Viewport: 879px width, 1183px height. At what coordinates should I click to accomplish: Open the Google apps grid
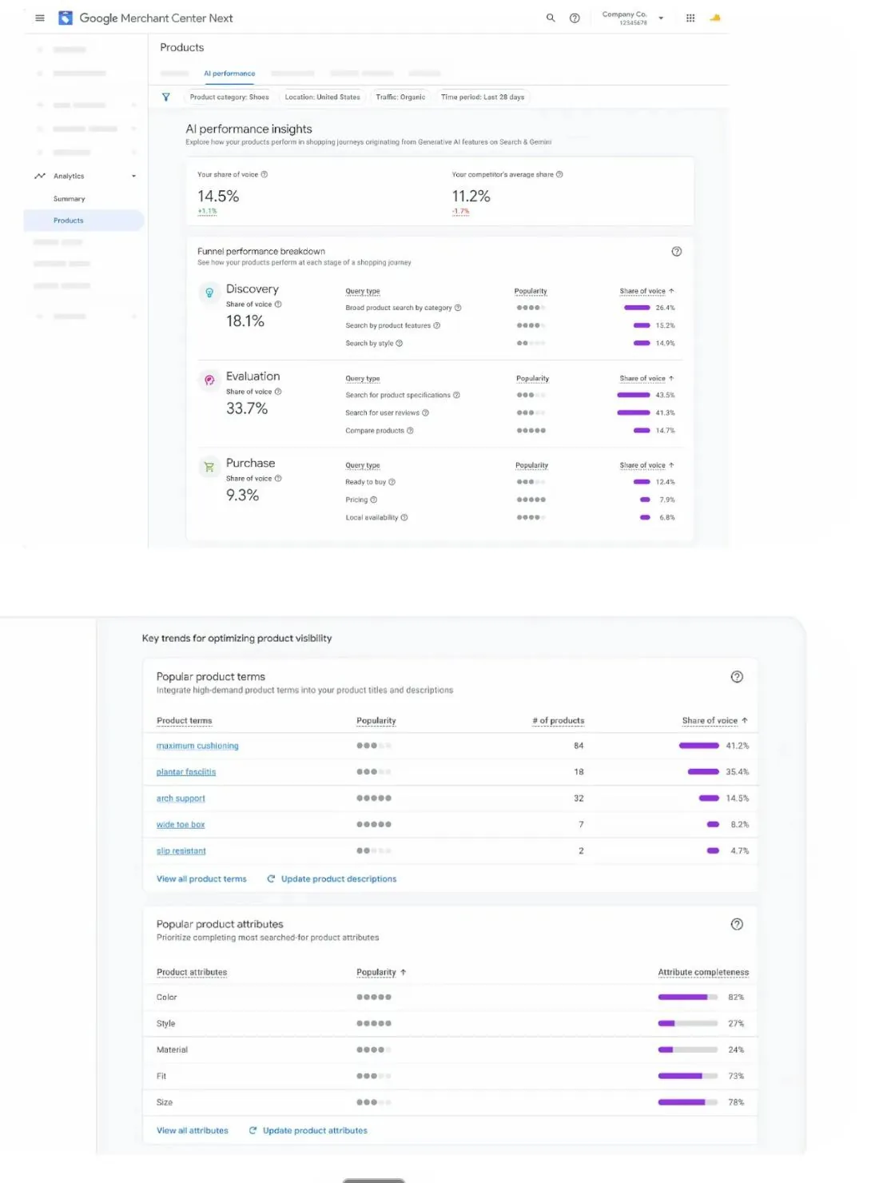click(690, 18)
